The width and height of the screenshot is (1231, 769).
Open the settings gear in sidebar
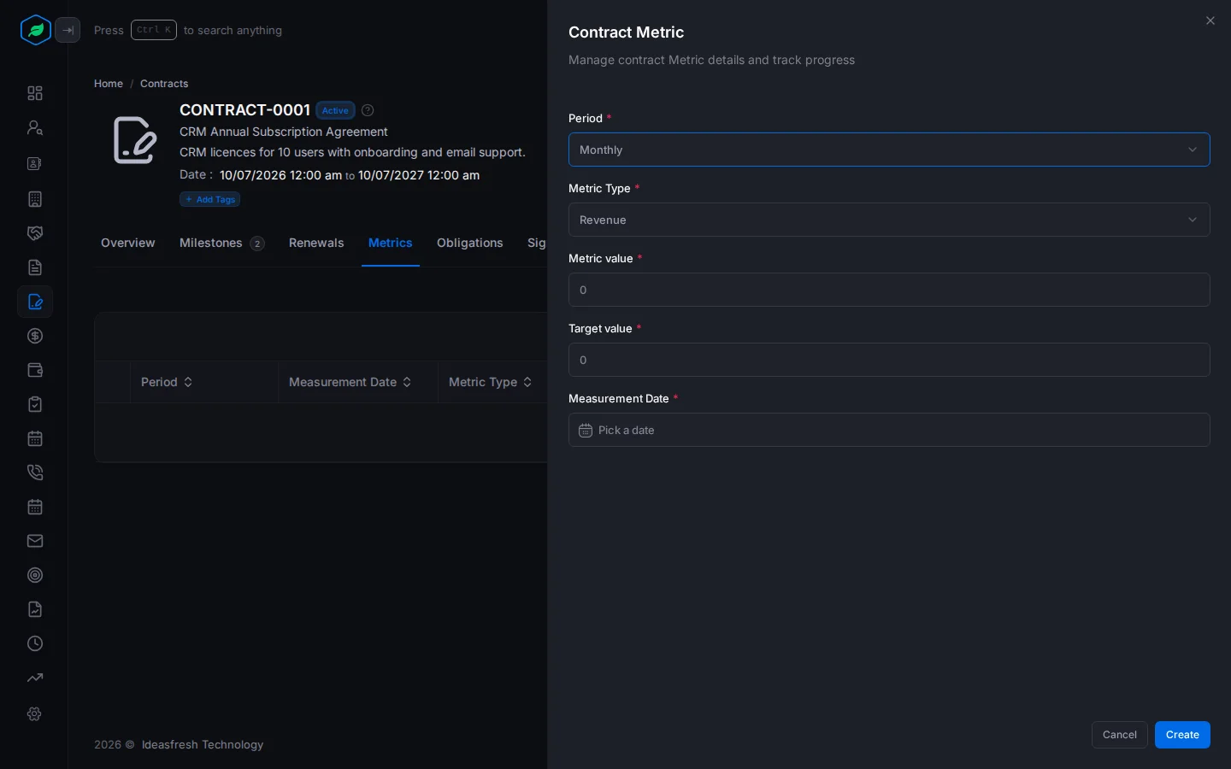click(x=35, y=713)
